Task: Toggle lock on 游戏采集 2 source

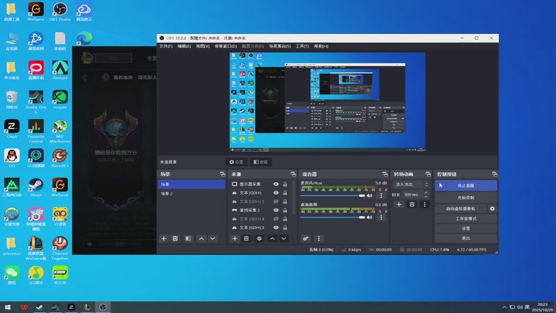Action: click(x=285, y=210)
